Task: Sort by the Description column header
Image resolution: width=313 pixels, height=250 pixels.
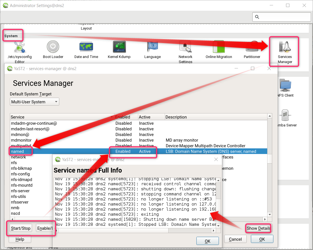Action: pyautogui.click(x=216, y=117)
